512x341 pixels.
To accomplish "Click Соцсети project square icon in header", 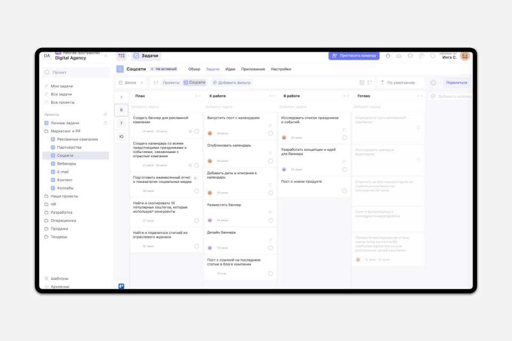I will click(120, 69).
